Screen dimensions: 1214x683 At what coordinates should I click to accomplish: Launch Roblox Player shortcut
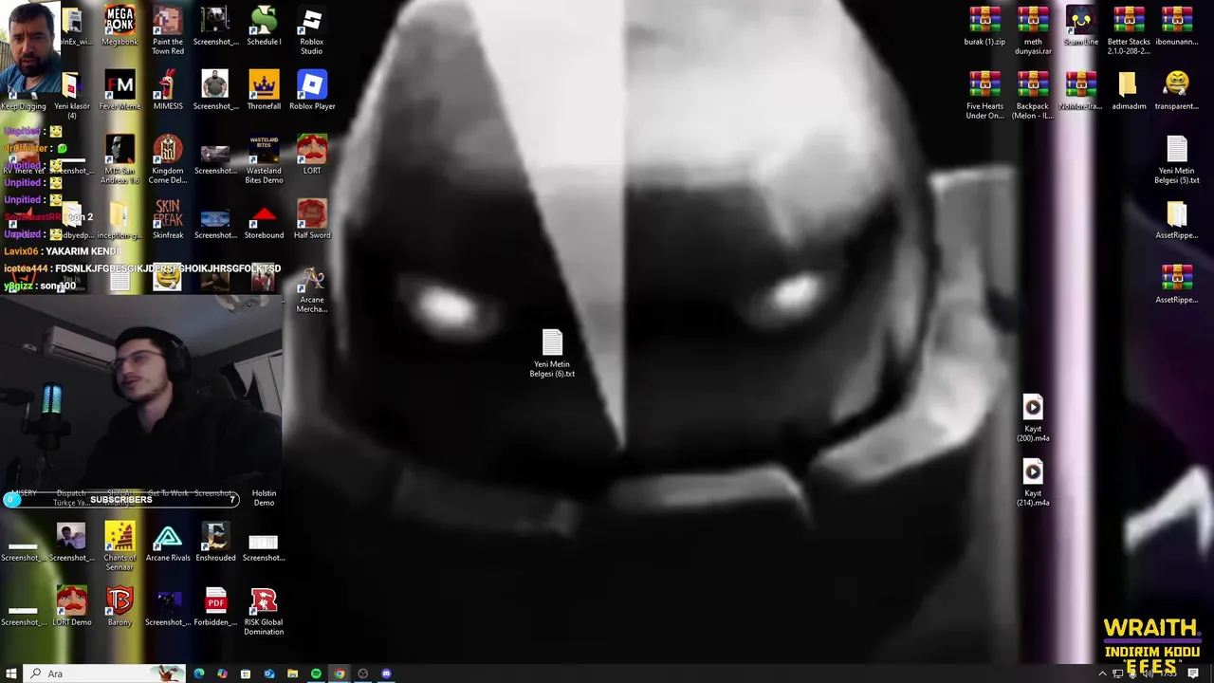click(312, 90)
